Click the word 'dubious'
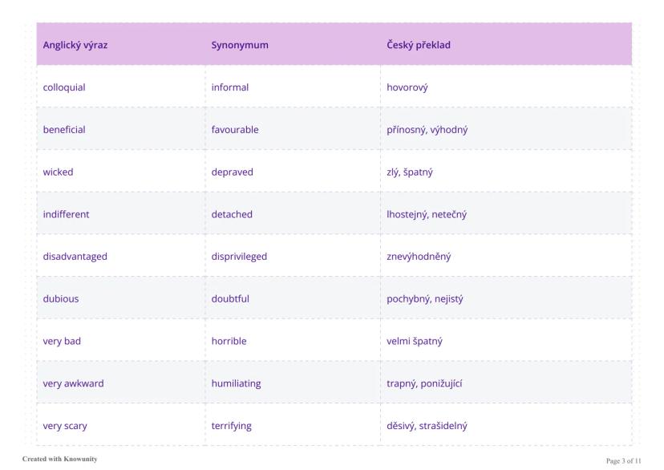This screenshot has width=664, height=470. point(61,299)
